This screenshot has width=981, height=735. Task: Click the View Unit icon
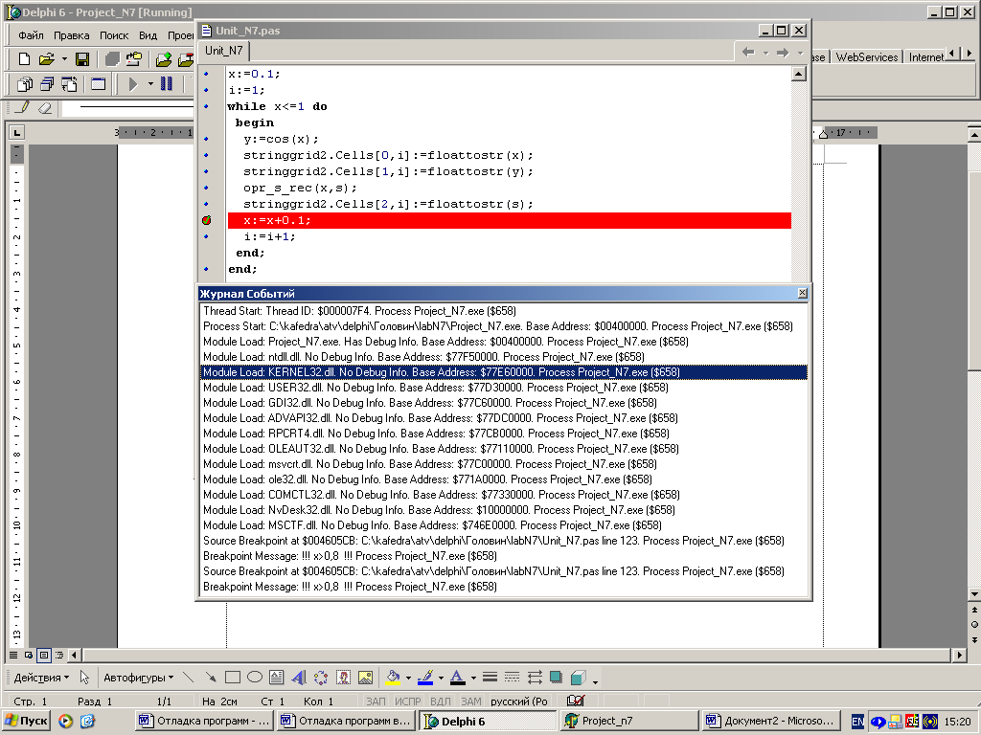(x=25, y=84)
